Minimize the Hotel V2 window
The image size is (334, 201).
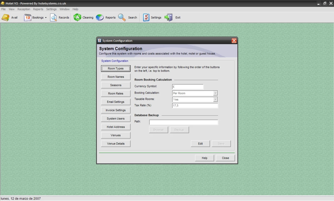tap(319, 3)
